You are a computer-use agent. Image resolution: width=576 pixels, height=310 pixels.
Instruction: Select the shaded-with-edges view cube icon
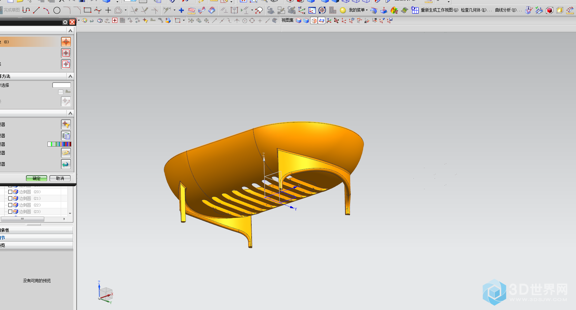click(x=299, y=20)
